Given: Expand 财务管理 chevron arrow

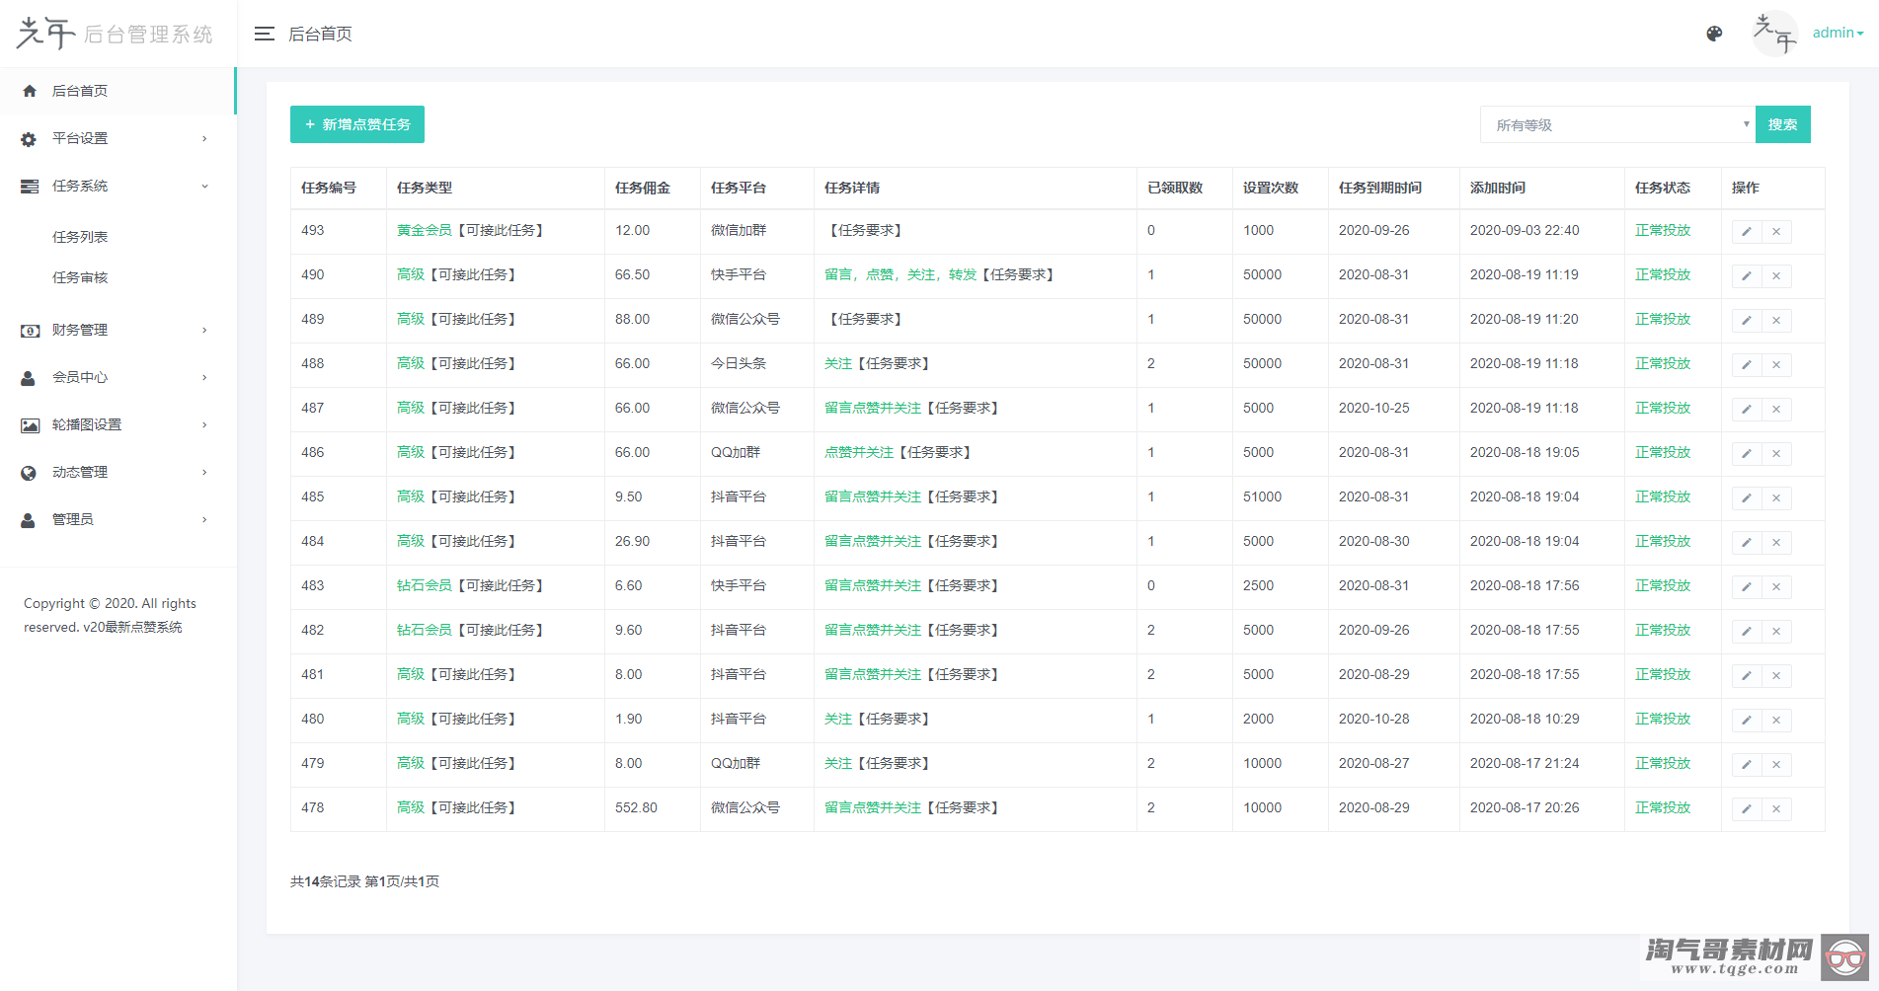Looking at the screenshot, I should tap(204, 331).
